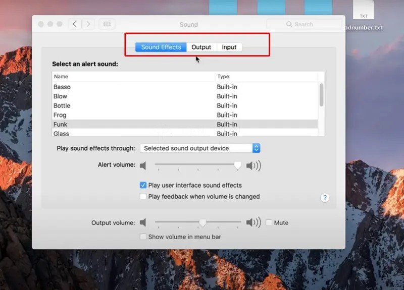Disable Play user interface sound effects
Viewport: 404px width, 290px height.
click(x=143, y=185)
